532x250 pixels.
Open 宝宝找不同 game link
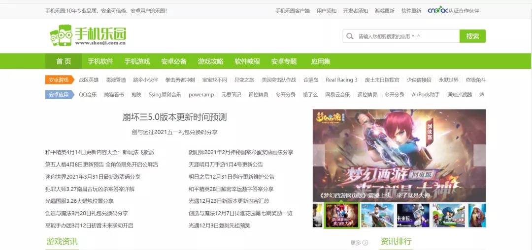214,80
